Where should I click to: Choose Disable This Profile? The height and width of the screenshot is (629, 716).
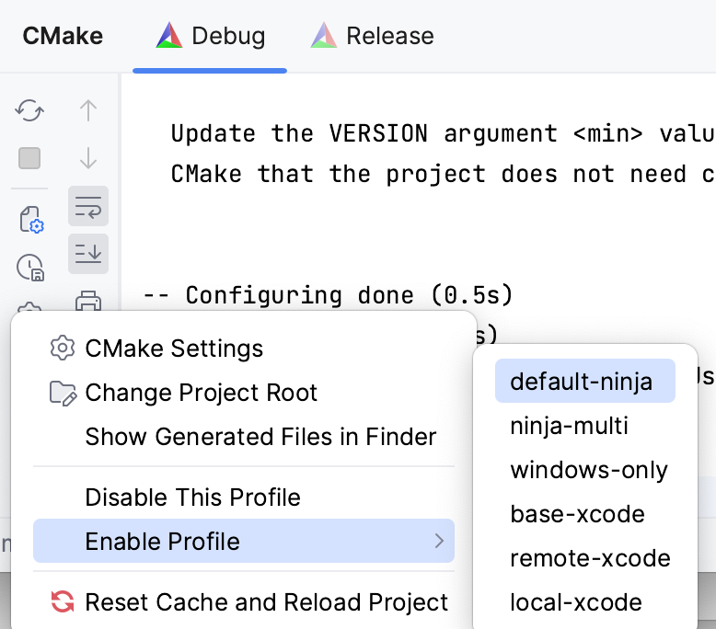[x=244, y=497]
